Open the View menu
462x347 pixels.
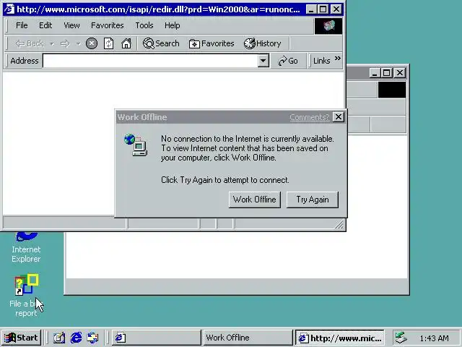pos(71,25)
